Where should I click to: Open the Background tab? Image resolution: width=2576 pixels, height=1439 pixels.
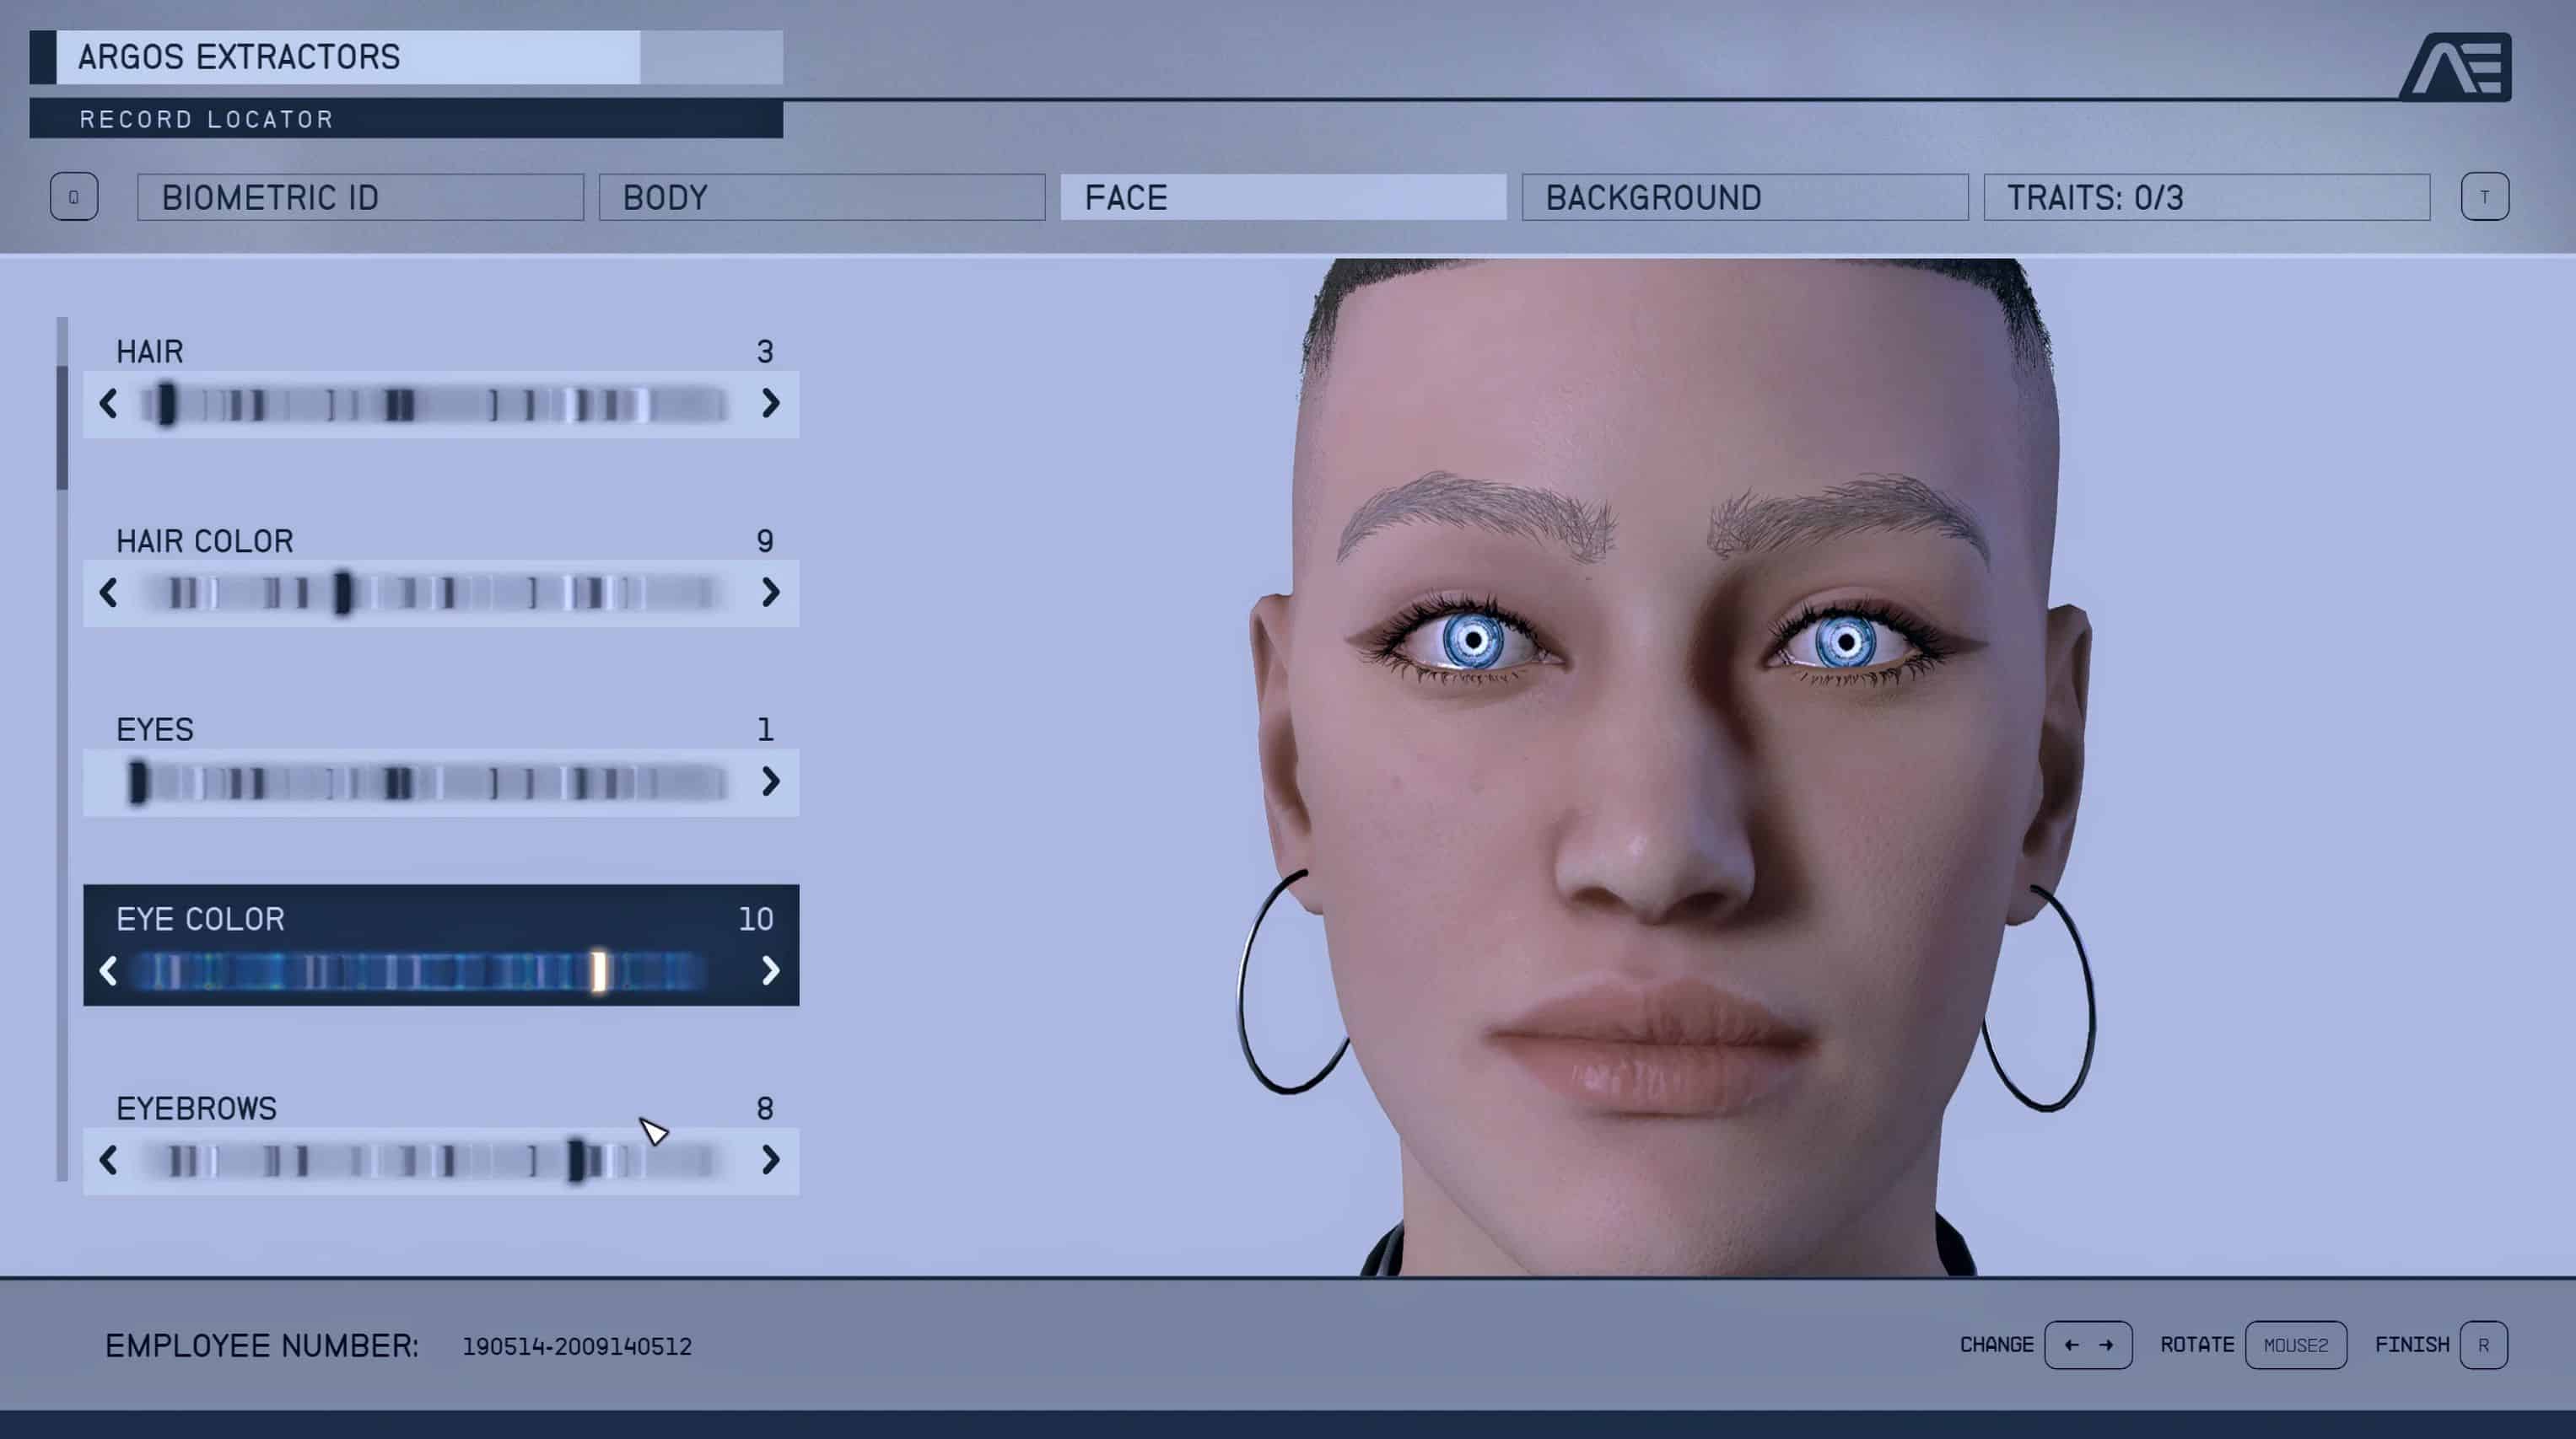click(x=1744, y=198)
